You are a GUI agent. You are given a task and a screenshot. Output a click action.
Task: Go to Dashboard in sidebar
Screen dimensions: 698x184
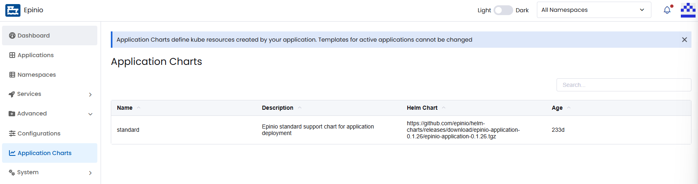click(x=49, y=35)
